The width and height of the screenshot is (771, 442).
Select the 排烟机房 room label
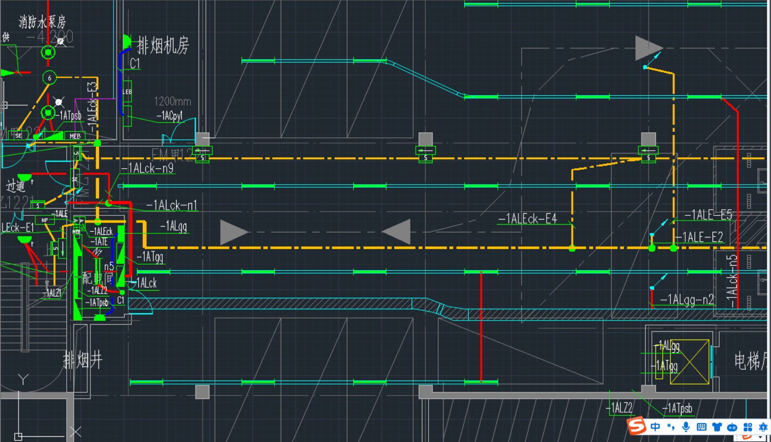click(x=163, y=46)
